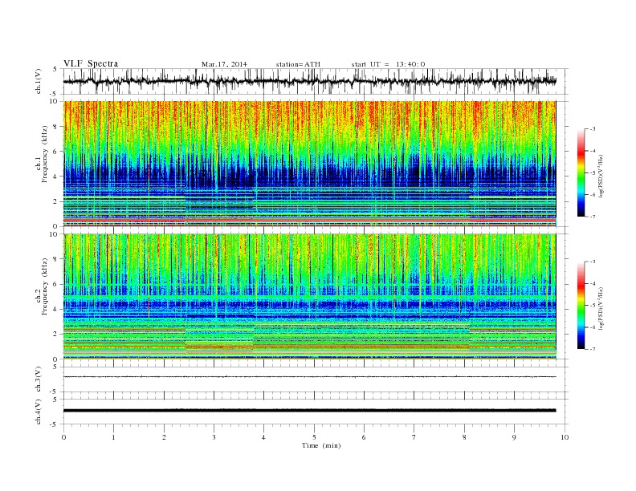This screenshot has height=491, width=636.
Task: Click the 'ch.1(V)' waveform axis label
Action: coord(38,81)
